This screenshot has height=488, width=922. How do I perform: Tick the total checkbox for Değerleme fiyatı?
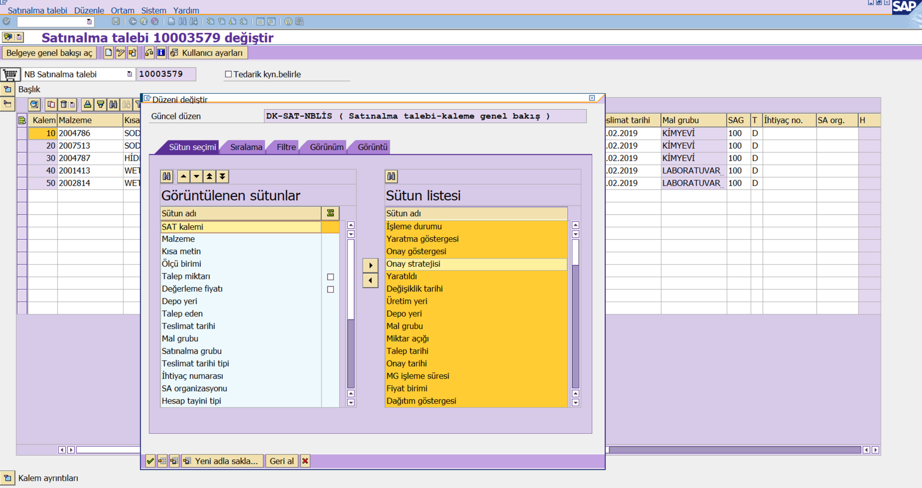(330, 289)
